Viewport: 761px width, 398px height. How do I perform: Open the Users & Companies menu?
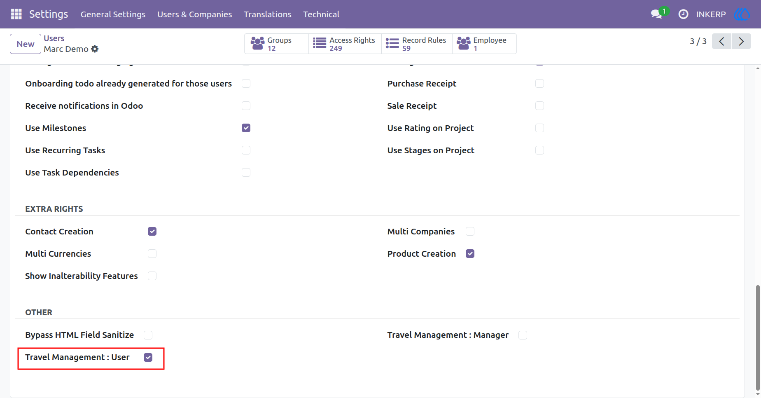194,14
